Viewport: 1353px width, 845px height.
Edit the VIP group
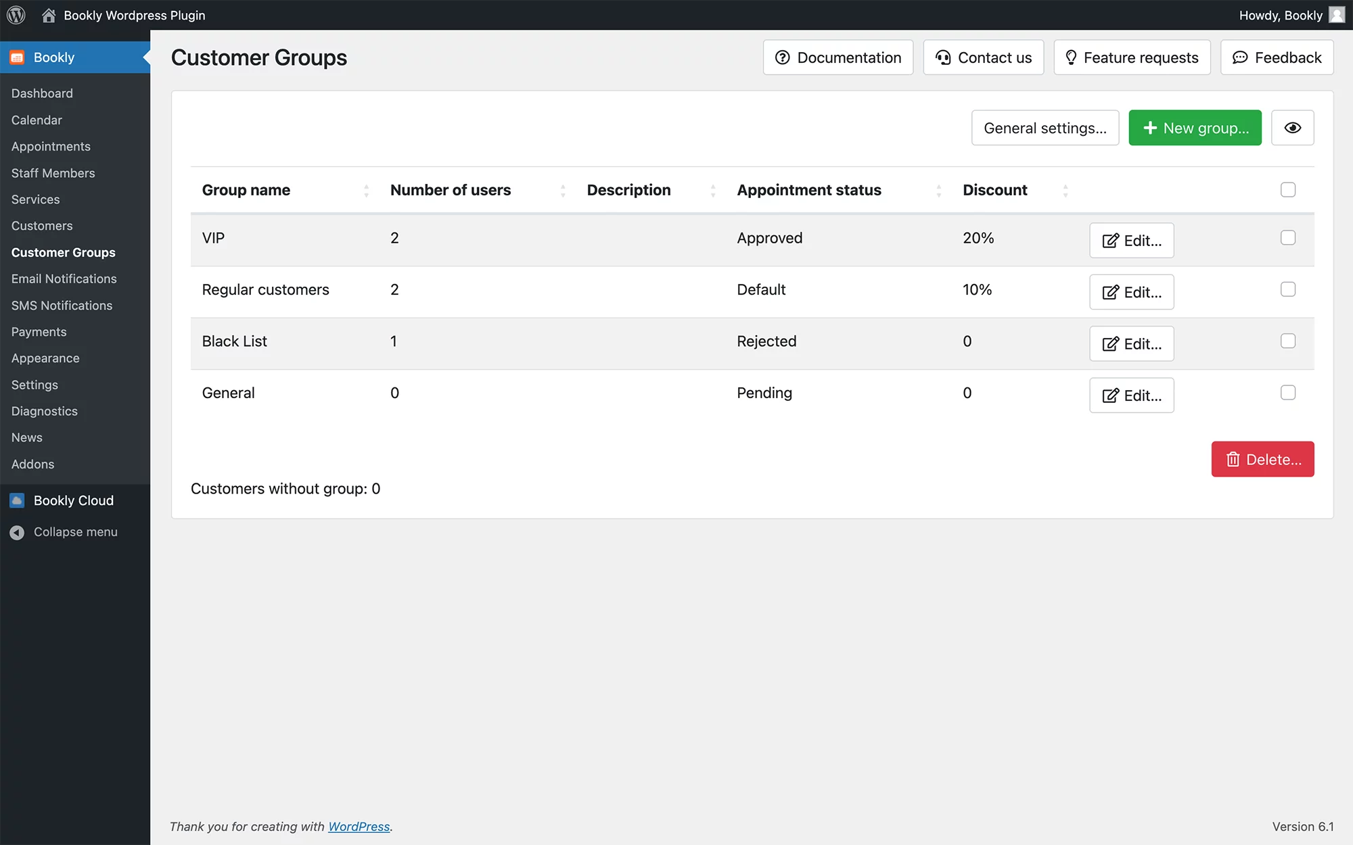tap(1131, 241)
